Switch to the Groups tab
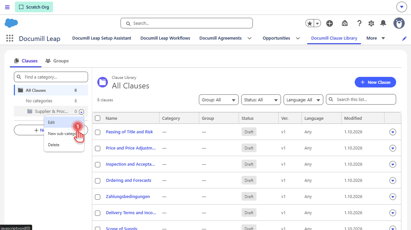The image size is (411, 230). (57, 61)
